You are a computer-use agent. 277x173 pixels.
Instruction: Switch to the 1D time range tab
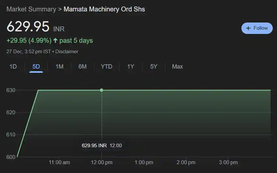13,67
